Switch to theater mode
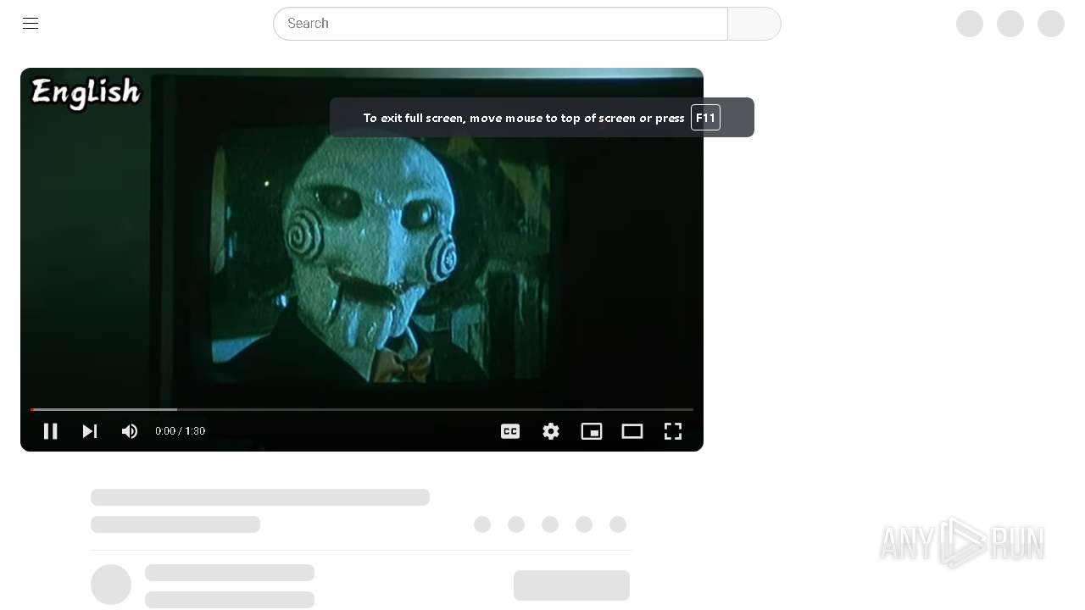1085x610 pixels. [x=632, y=431]
